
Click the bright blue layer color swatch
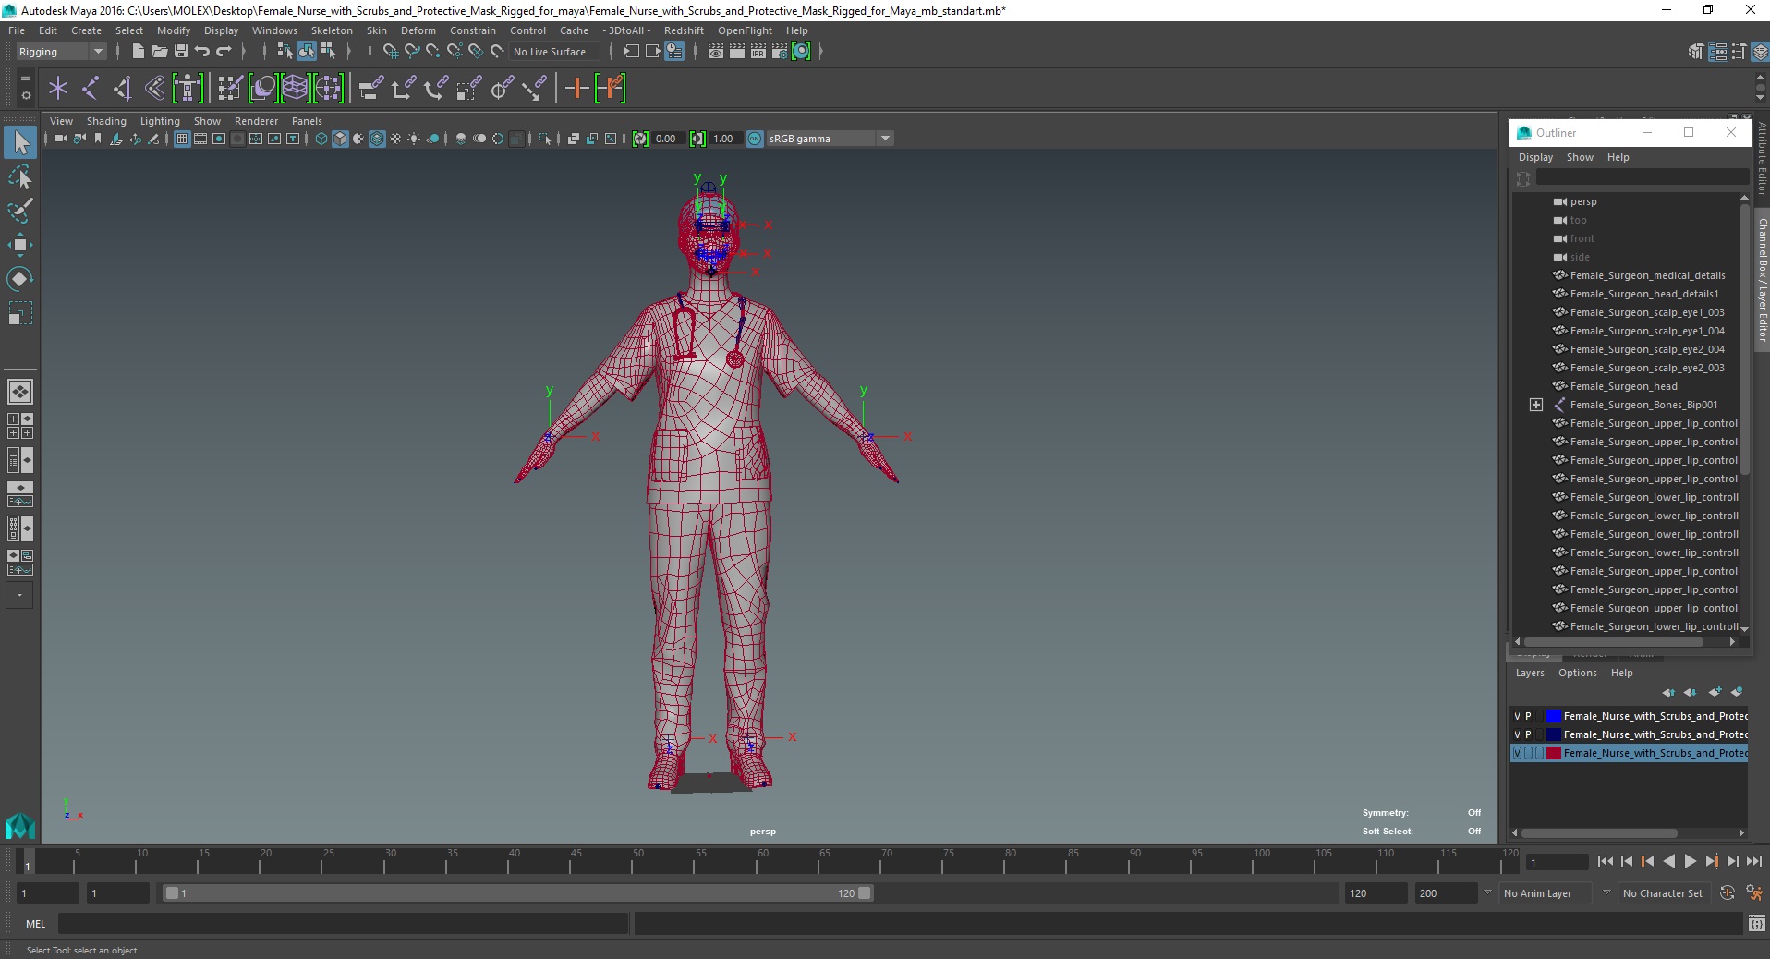pyautogui.click(x=1553, y=716)
